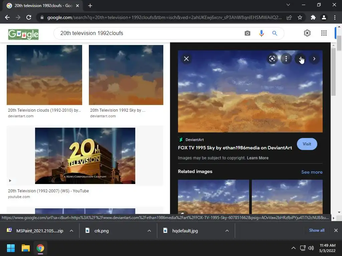Screen dimensions: 342x256
Task: Click the Visit button
Action: click(x=307, y=144)
